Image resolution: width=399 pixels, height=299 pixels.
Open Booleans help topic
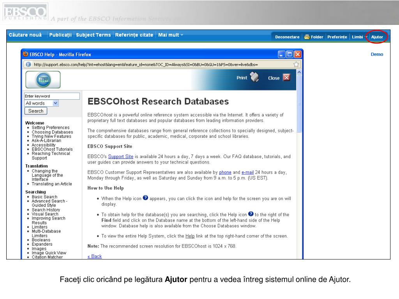point(41,240)
